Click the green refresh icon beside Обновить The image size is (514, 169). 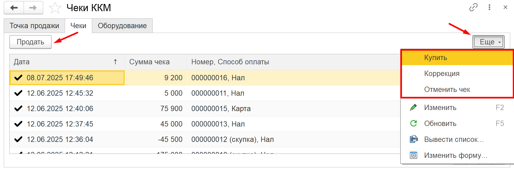click(x=413, y=123)
